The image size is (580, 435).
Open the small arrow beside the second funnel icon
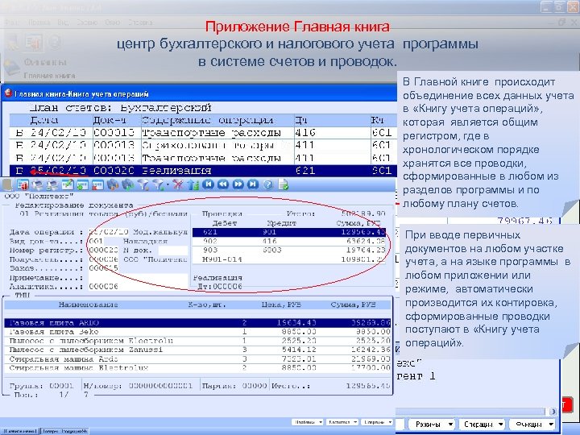coord(168,184)
